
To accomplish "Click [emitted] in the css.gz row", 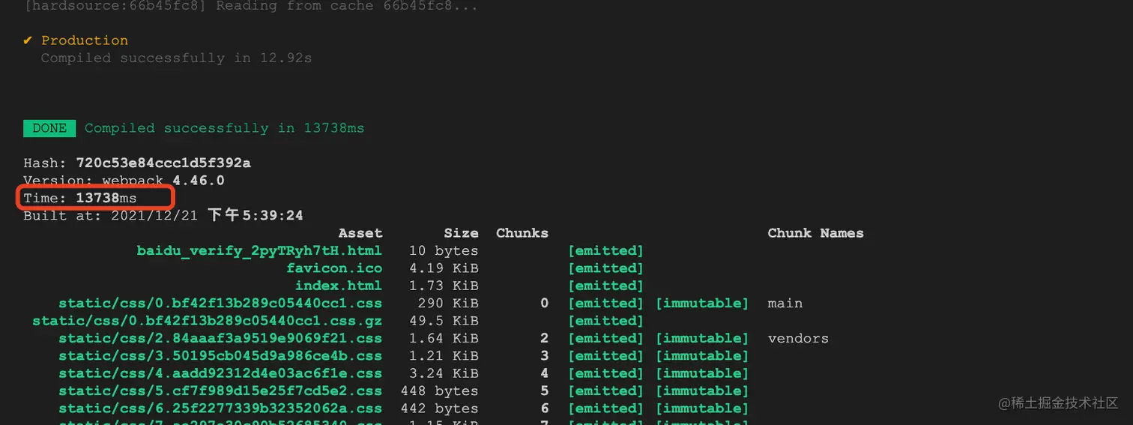I will point(605,321).
